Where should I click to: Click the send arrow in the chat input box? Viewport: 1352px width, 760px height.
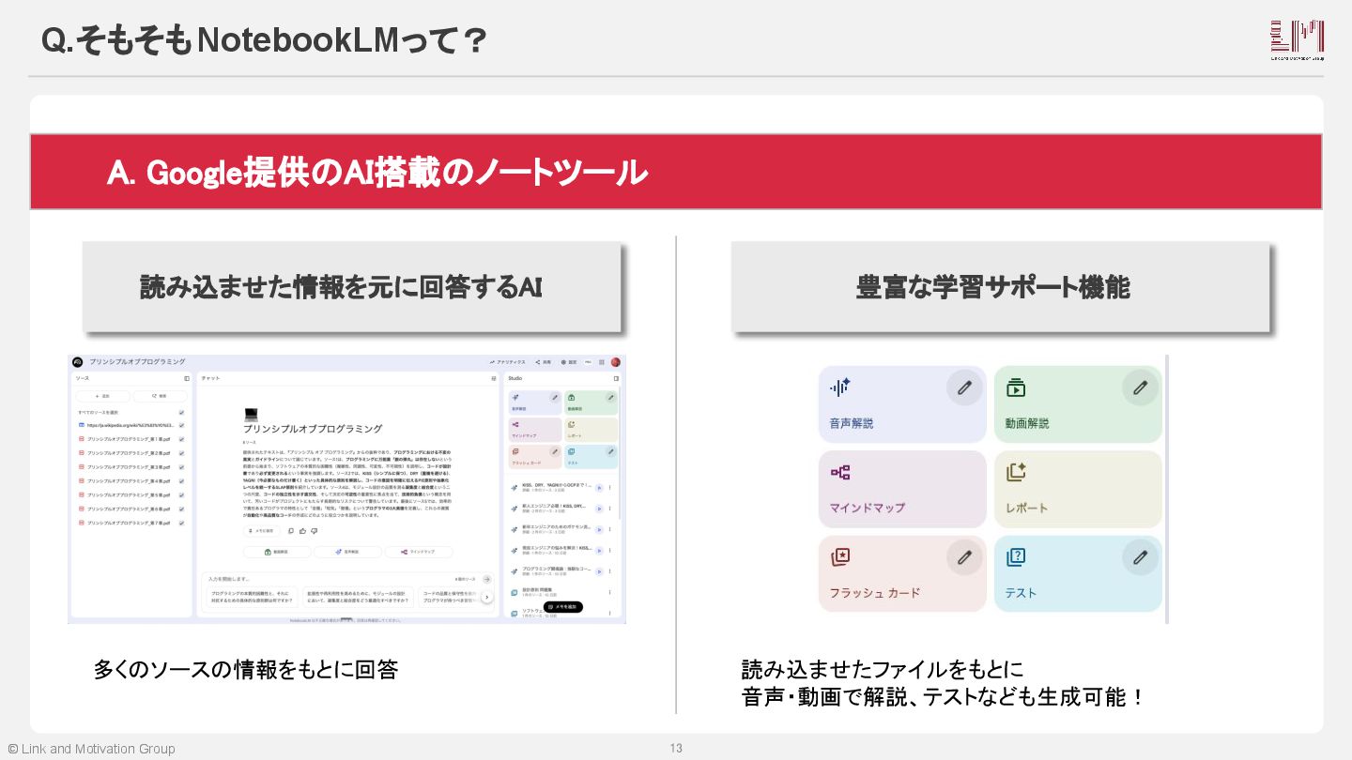click(x=486, y=579)
